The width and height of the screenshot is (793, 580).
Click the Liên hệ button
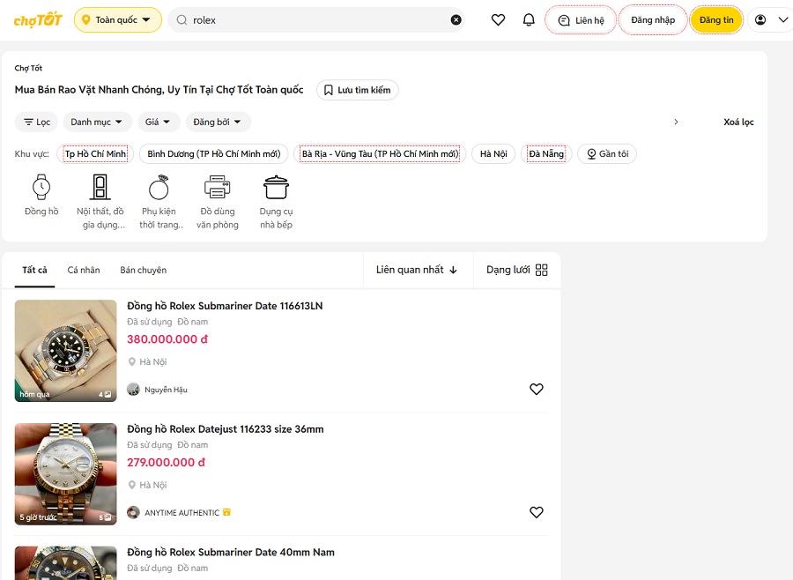point(581,20)
